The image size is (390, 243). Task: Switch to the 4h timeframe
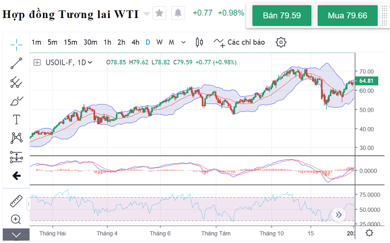[x=135, y=42]
